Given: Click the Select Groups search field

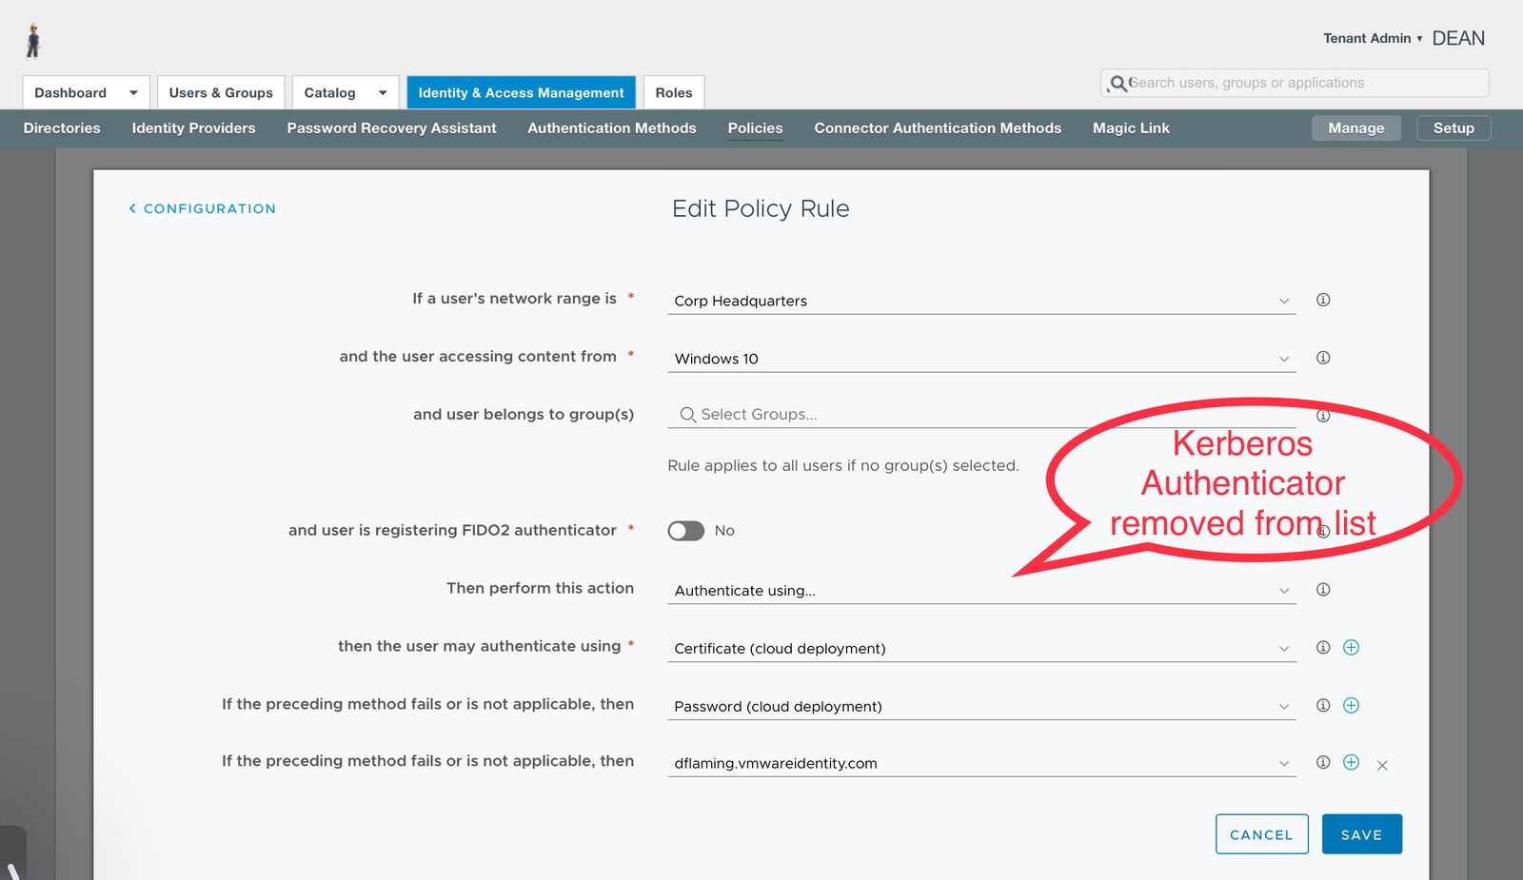Looking at the screenshot, I should tap(980, 415).
